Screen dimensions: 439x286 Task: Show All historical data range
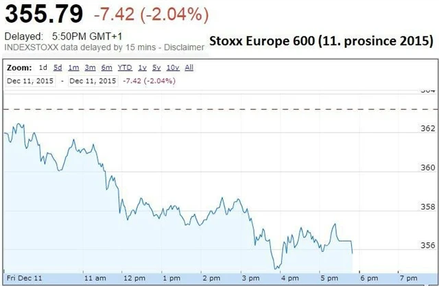(189, 68)
